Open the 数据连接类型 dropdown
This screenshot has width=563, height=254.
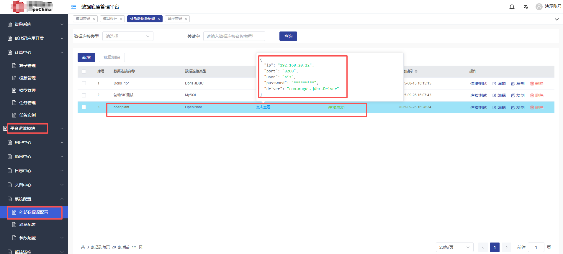pyautogui.click(x=128, y=36)
